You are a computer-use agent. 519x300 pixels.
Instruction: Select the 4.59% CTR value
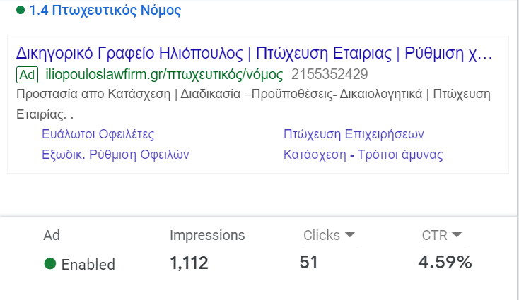[445, 263]
